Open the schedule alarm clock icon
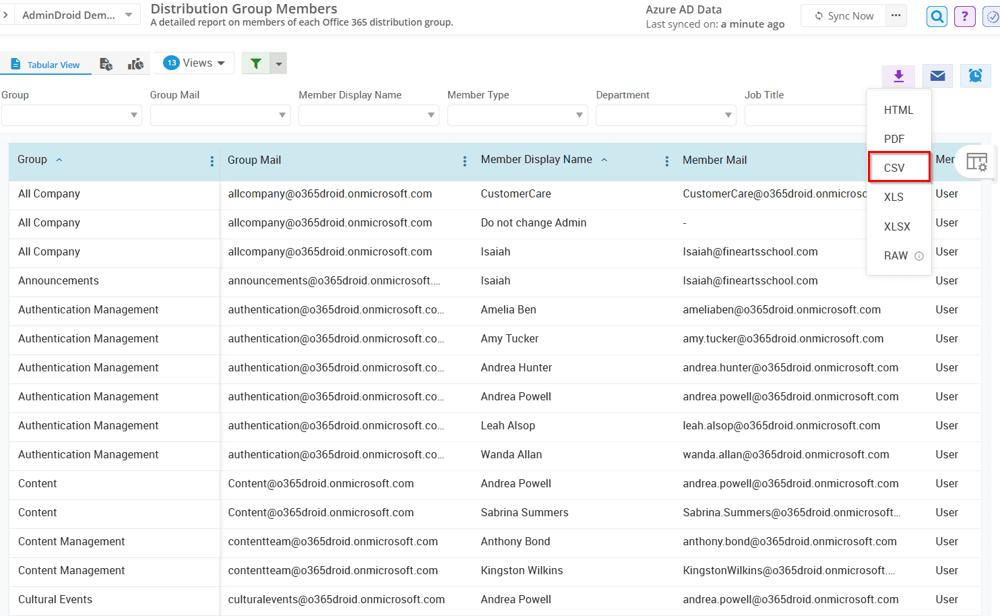This screenshot has width=1000, height=616. coord(975,76)
